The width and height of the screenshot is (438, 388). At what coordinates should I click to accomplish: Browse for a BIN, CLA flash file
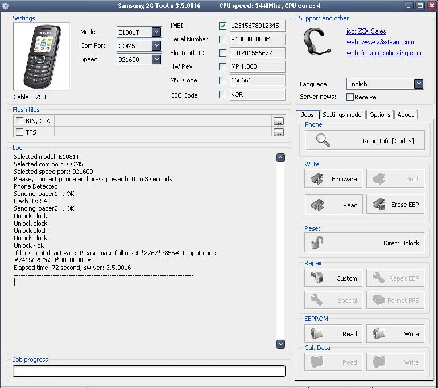(279, 121)
